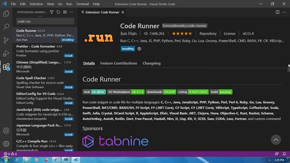Click the Installing button in extension header
290x163 pixels.
point(128,48)
